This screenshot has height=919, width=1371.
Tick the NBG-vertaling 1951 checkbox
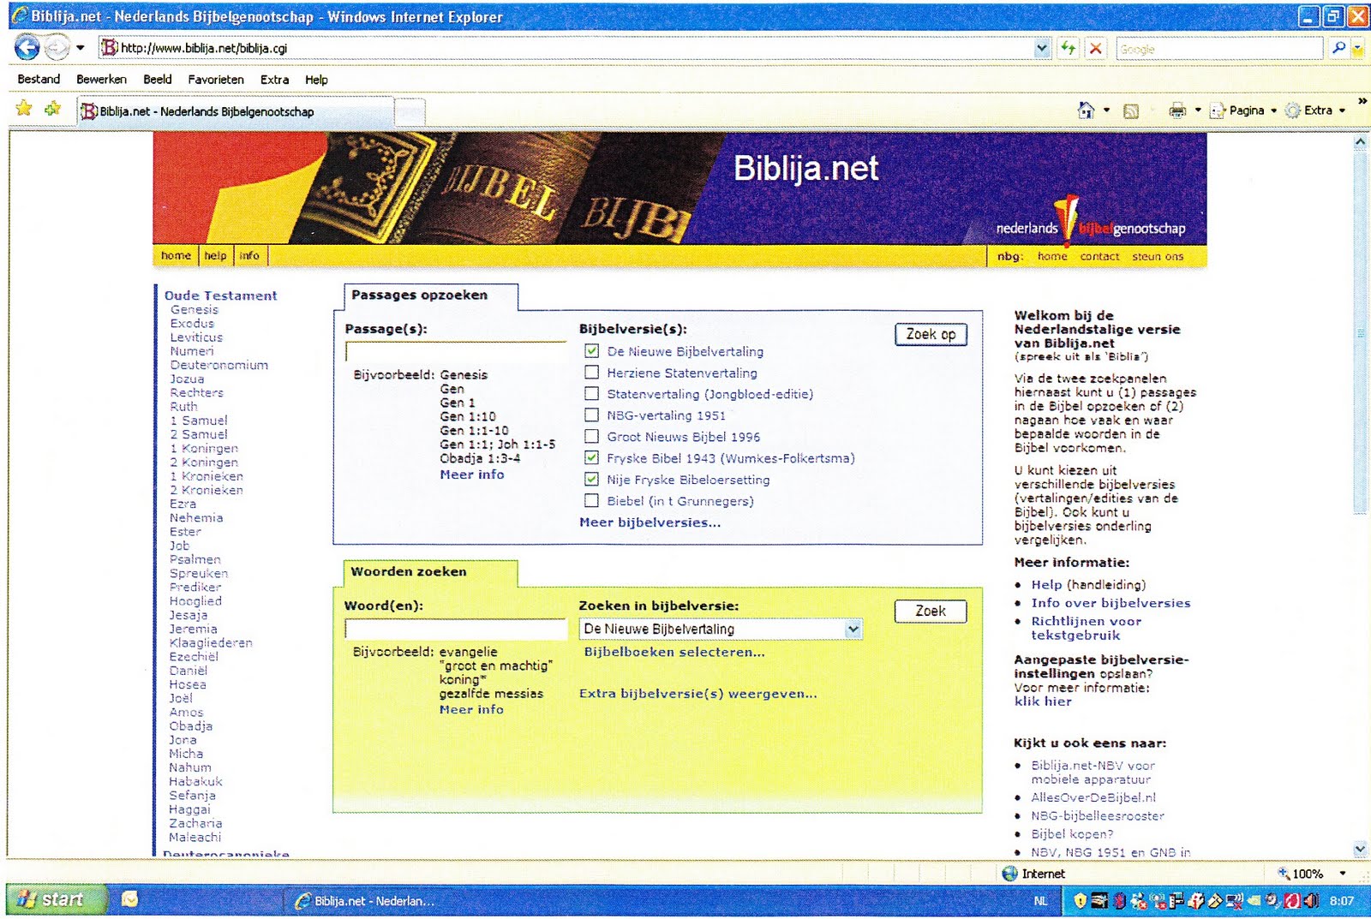591,415
